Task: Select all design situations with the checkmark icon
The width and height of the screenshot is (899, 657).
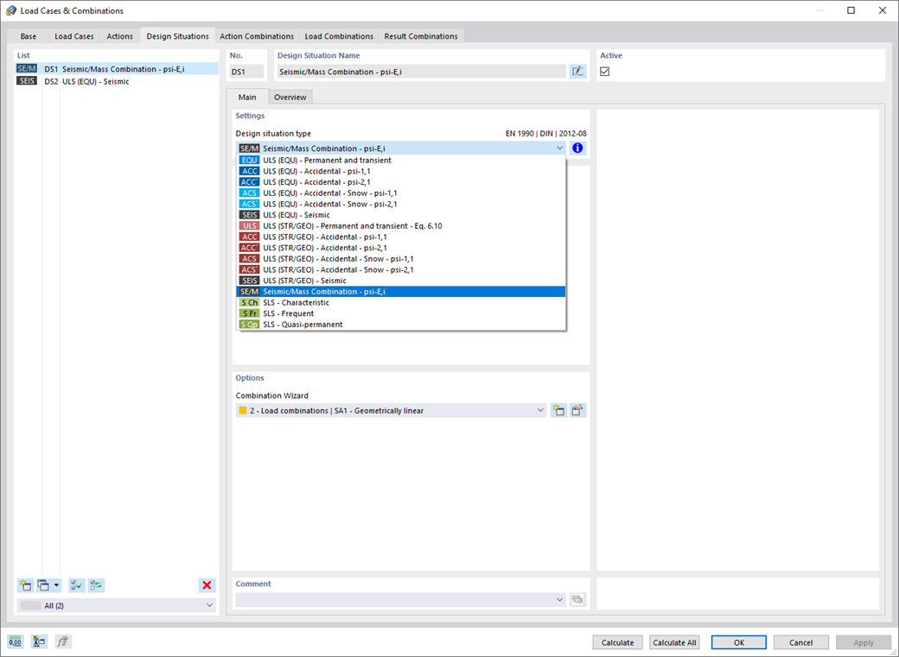Action: tap(76, 584)
